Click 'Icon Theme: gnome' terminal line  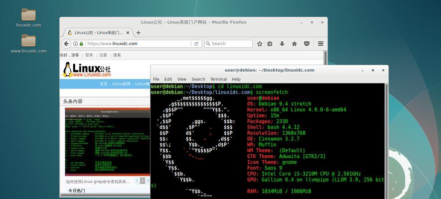click(272, 162)
